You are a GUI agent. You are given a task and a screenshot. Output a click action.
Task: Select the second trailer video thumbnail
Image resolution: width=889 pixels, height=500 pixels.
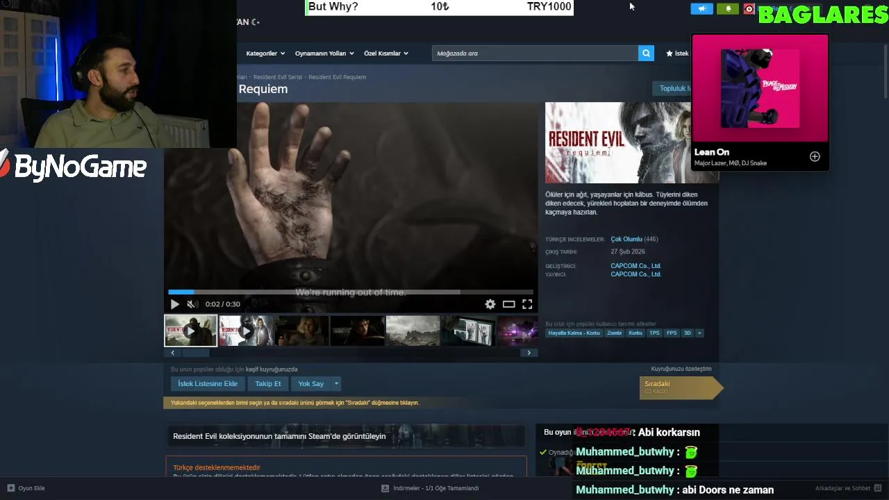point(246,331)
